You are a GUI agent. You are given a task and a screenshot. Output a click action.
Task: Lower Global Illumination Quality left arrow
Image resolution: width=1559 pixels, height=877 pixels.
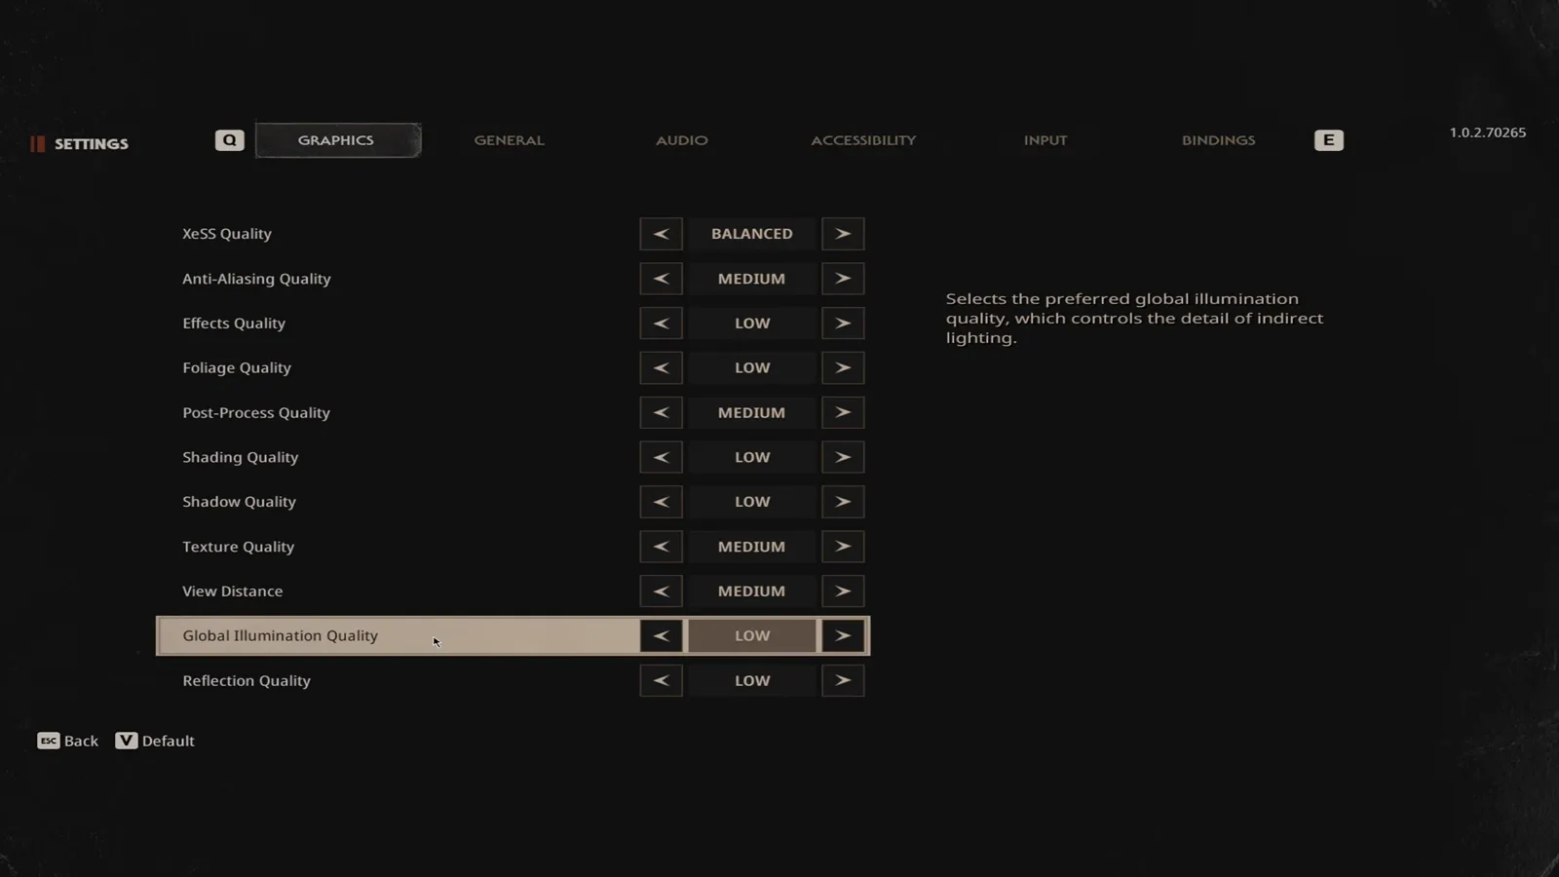click(661, 636)
